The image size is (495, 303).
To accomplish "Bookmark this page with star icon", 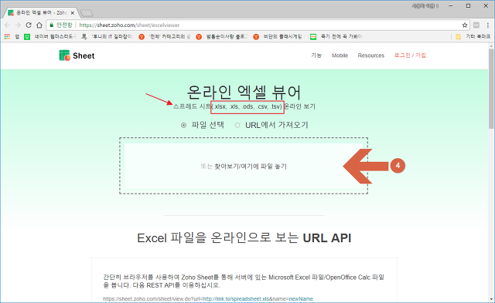I will coord(465,25).
